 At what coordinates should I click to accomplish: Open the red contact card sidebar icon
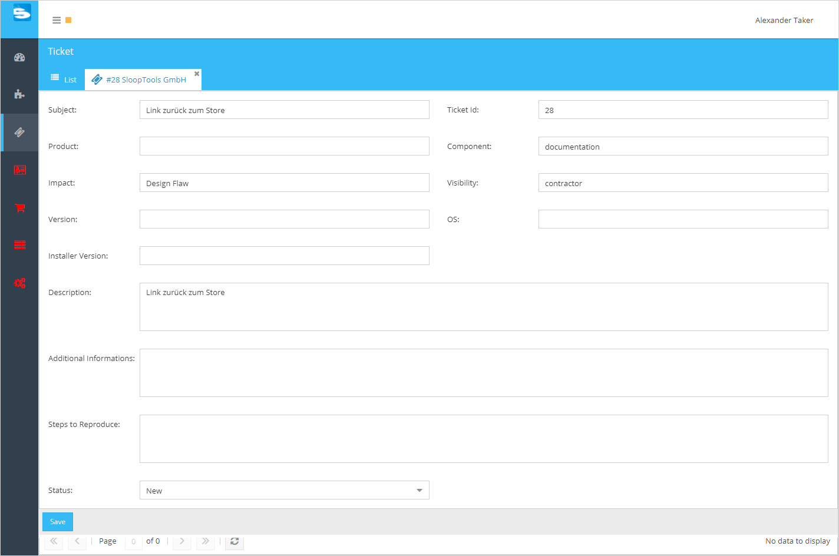click(19, 170)
